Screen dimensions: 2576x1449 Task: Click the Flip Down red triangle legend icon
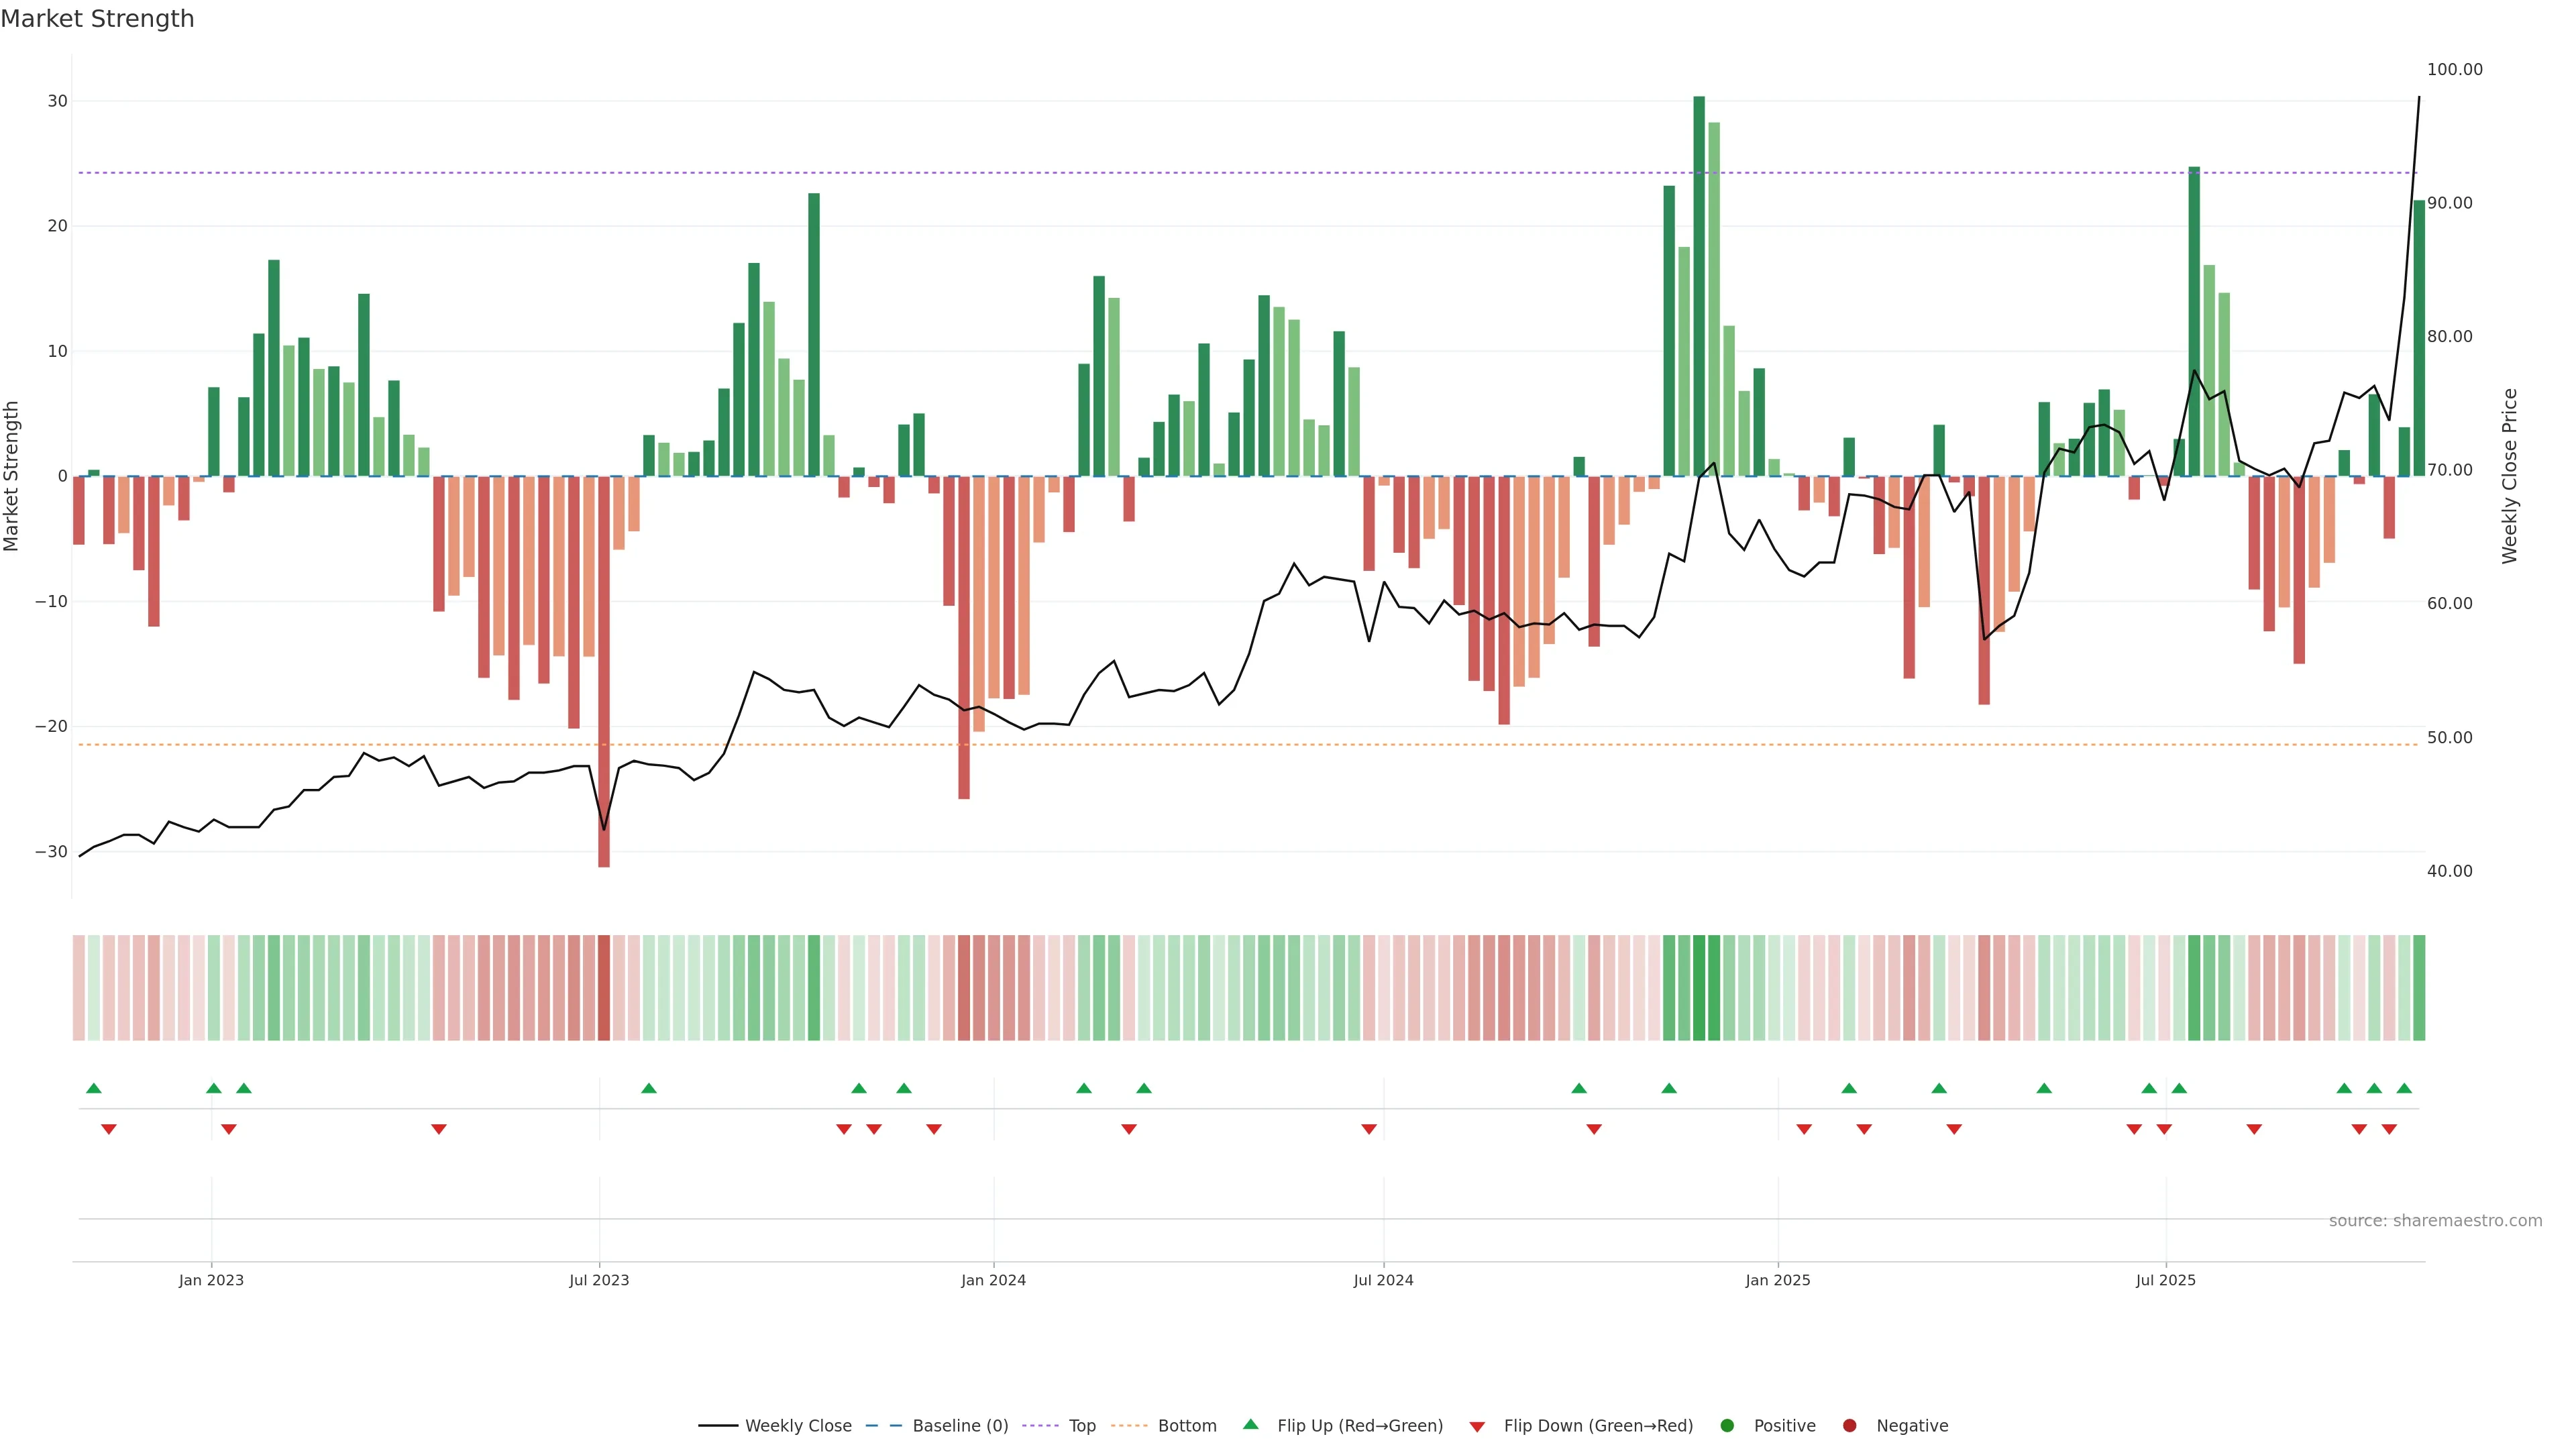tap(1477, 1427)
